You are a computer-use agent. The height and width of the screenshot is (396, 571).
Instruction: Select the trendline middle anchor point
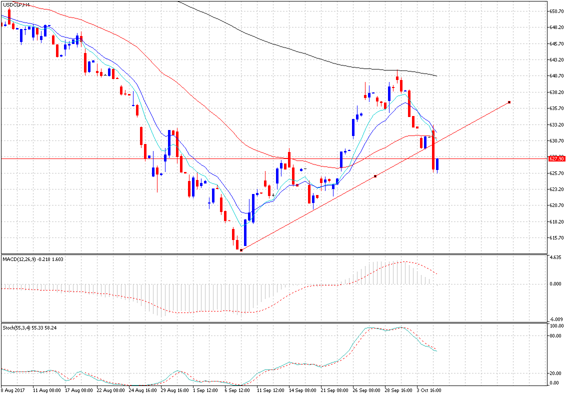[x=375, y=176]
